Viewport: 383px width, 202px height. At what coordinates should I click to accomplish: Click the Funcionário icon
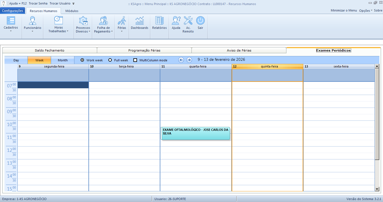click(x=32, y=21)
